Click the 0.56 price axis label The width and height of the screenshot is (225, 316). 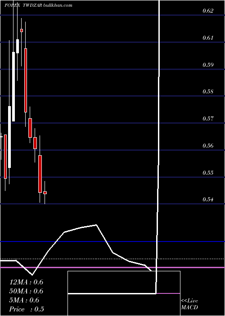tap(208, 145)
